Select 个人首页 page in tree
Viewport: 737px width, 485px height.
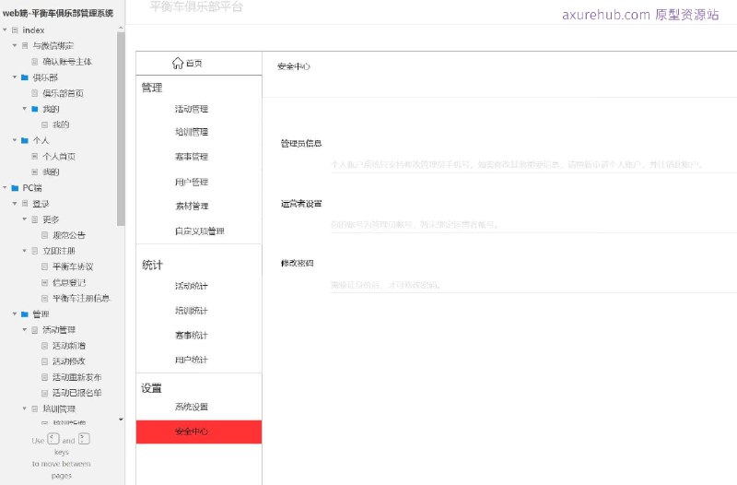59,156
